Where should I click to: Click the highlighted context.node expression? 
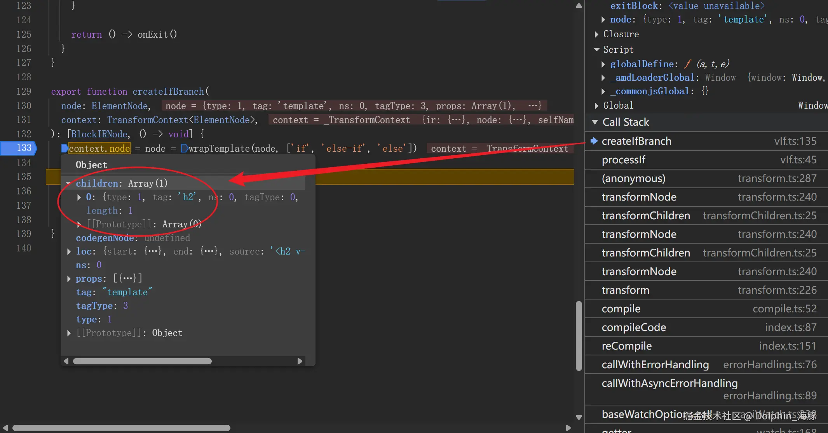(x=99, y=149)
